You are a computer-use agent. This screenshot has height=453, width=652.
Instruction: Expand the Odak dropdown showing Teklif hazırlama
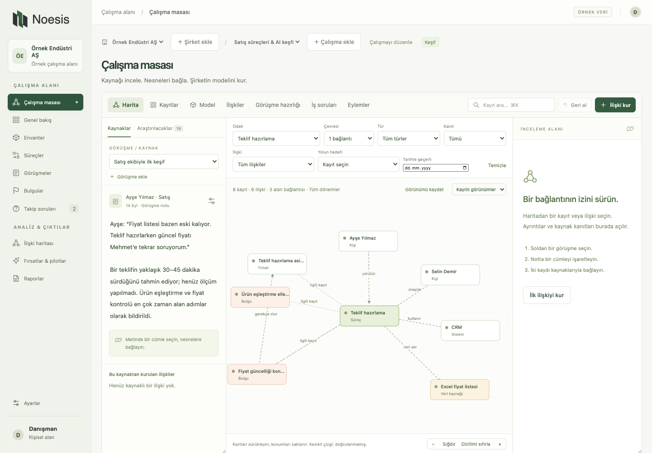click(276, 139)
